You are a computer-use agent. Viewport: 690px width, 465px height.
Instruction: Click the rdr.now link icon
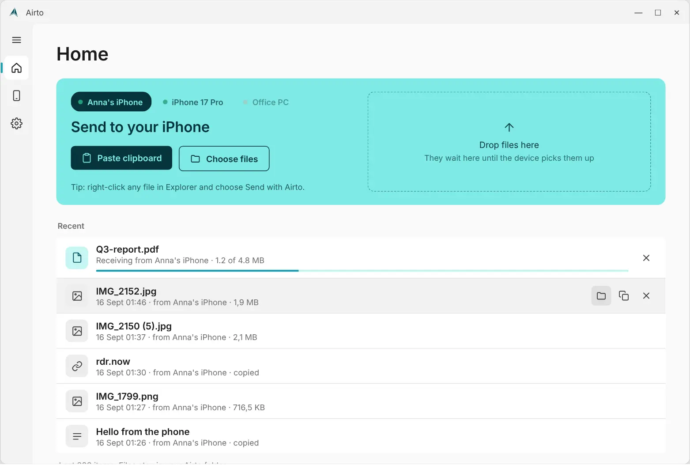coord(77,366)
